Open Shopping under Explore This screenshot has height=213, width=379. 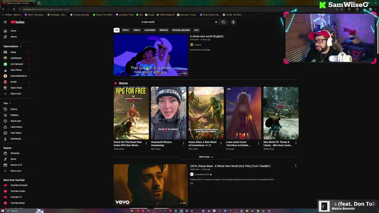click(15, 153)
